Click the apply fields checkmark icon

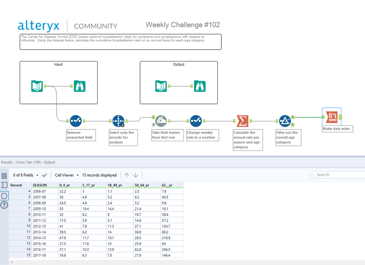click(44, 175)
